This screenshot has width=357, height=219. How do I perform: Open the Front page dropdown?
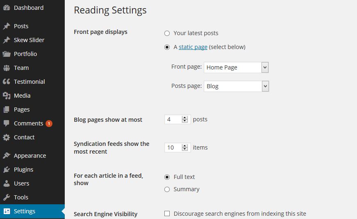click(x=236, y=67)
